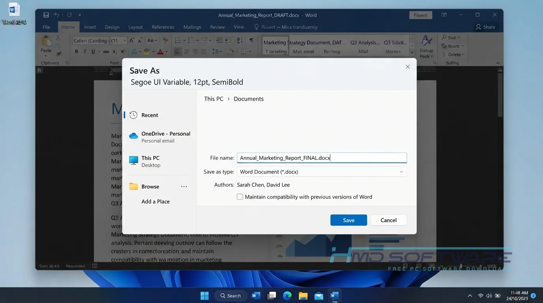Click the Multilevel List icon
Screen dimensions: 543x303
pos(204,41)
